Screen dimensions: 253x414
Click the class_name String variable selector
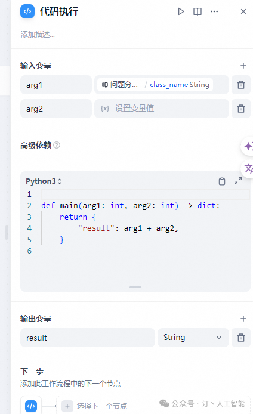pos(155,85)
